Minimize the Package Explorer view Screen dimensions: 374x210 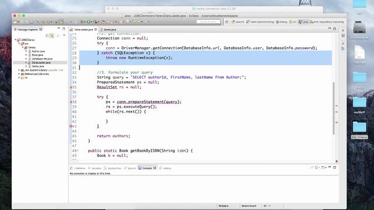point(58,29)
